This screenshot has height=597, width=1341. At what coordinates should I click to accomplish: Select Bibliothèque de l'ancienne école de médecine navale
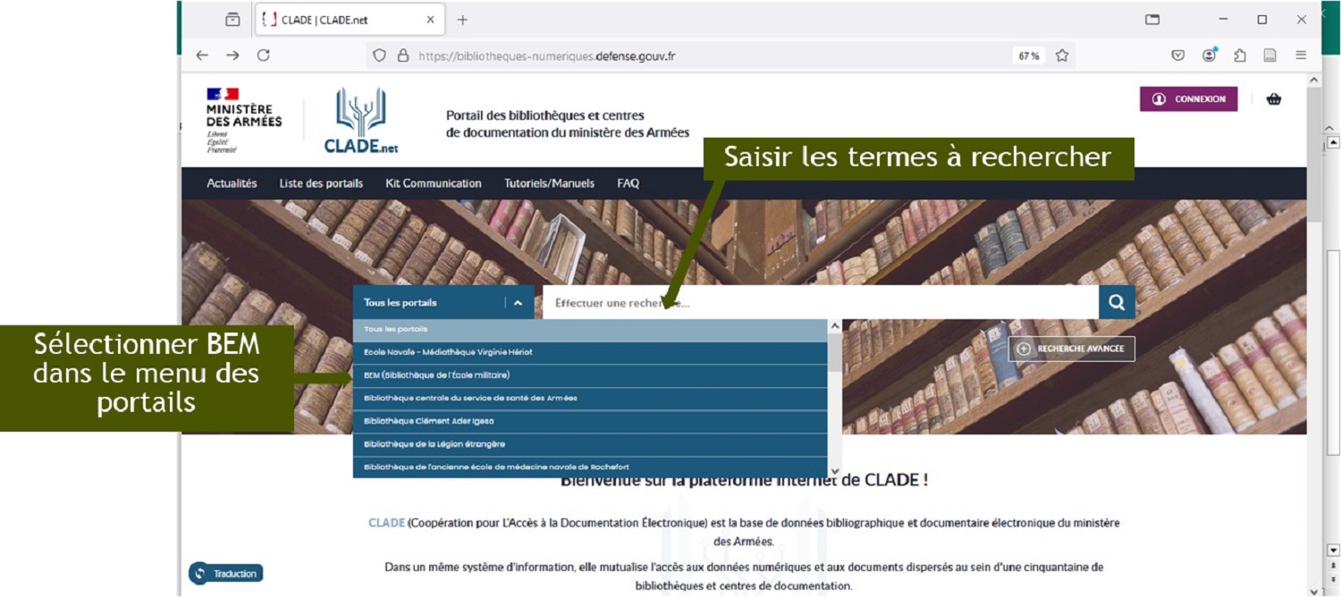pyautogui.click(x=590, y=467)
